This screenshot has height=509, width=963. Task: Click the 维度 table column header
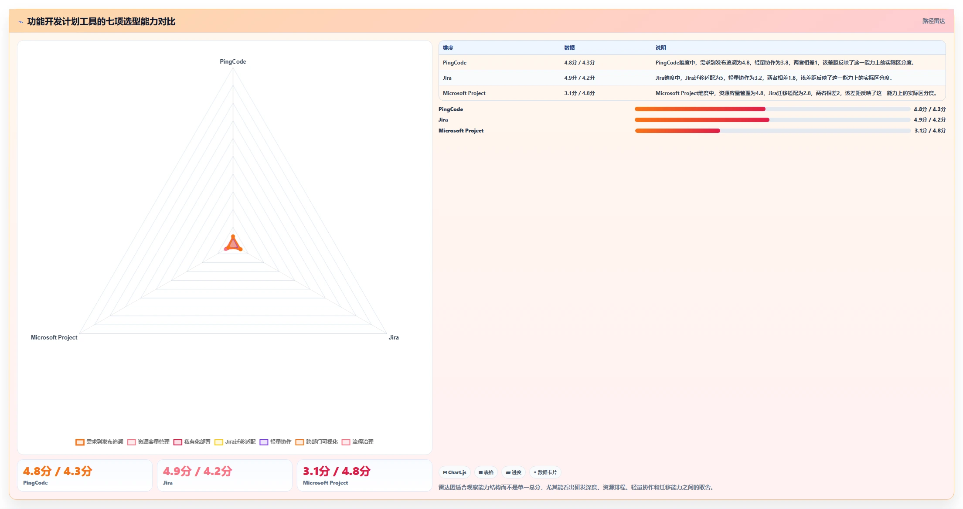pyautogui.click(x=448, y=48)
